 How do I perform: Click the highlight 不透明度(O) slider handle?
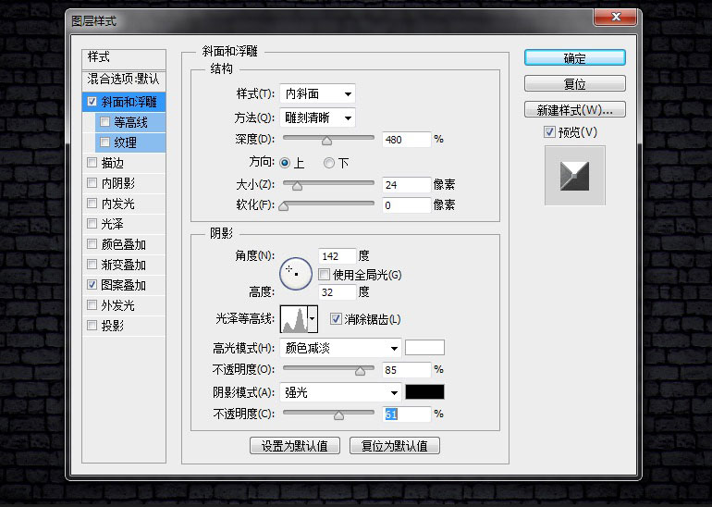[360, 371]
